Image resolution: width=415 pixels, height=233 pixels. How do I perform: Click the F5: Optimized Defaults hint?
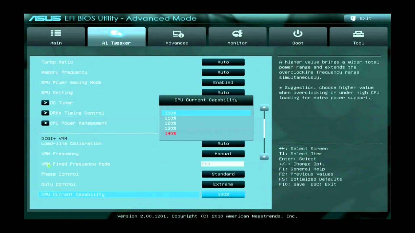310,179
